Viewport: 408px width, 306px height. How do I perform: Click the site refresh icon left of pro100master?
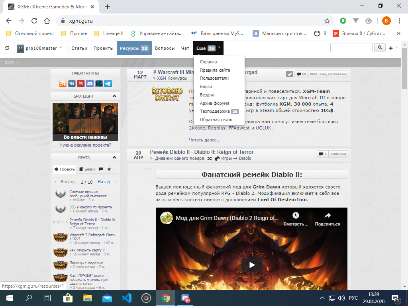(7, 48)
